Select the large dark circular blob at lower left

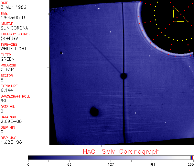94,112
